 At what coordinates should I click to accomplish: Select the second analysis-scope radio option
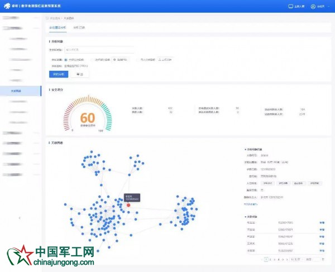coord(92,59)
